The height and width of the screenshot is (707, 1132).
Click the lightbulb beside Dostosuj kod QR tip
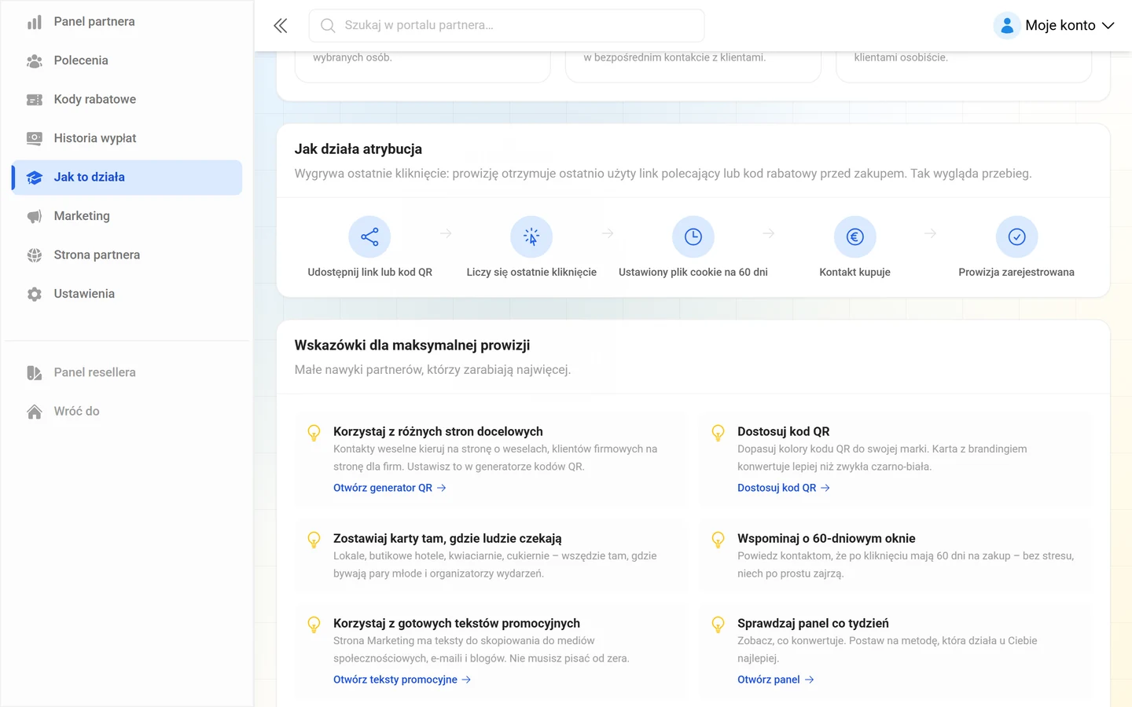[x=718, y=433]
